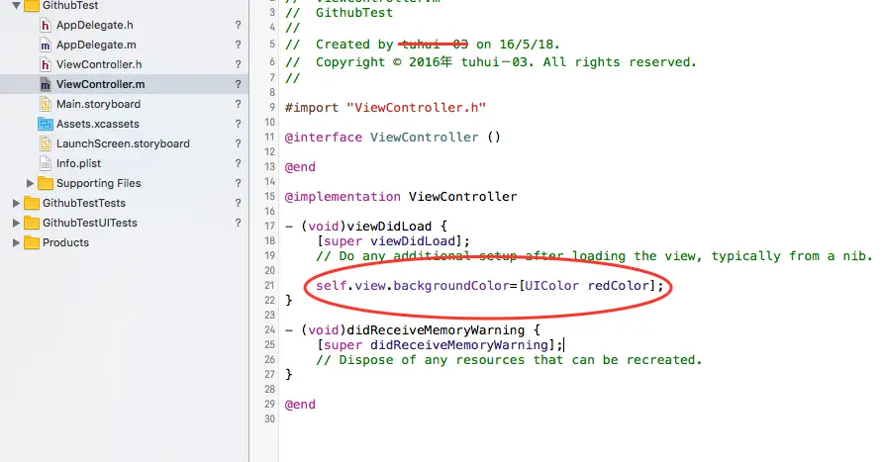Image resolution: width=883 pixels, height=462 pixels.
Task: Click the [super didReceiveMemoryWarning]; statement
Action: pyautogui.click(x=440, y=345)
